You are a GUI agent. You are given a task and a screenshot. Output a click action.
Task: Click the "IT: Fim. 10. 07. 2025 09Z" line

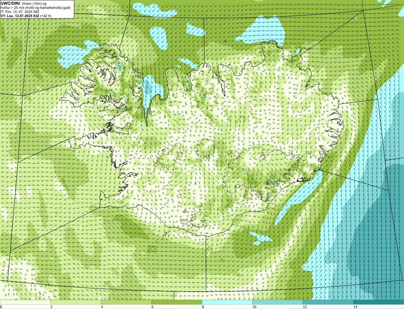[x=20, y=12]
